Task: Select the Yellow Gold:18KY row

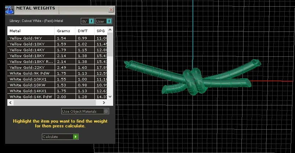Action: point(57,56)
